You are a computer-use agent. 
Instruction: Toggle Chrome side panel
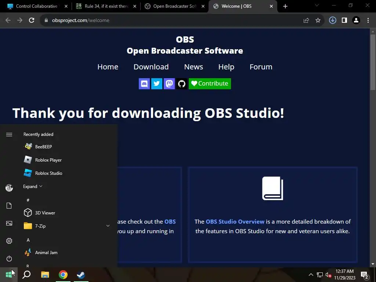click(x=344, y=21)
